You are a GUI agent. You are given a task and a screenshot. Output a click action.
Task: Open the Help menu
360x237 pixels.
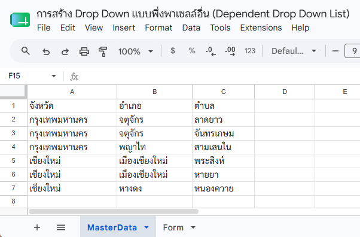[x=300, y=28]
